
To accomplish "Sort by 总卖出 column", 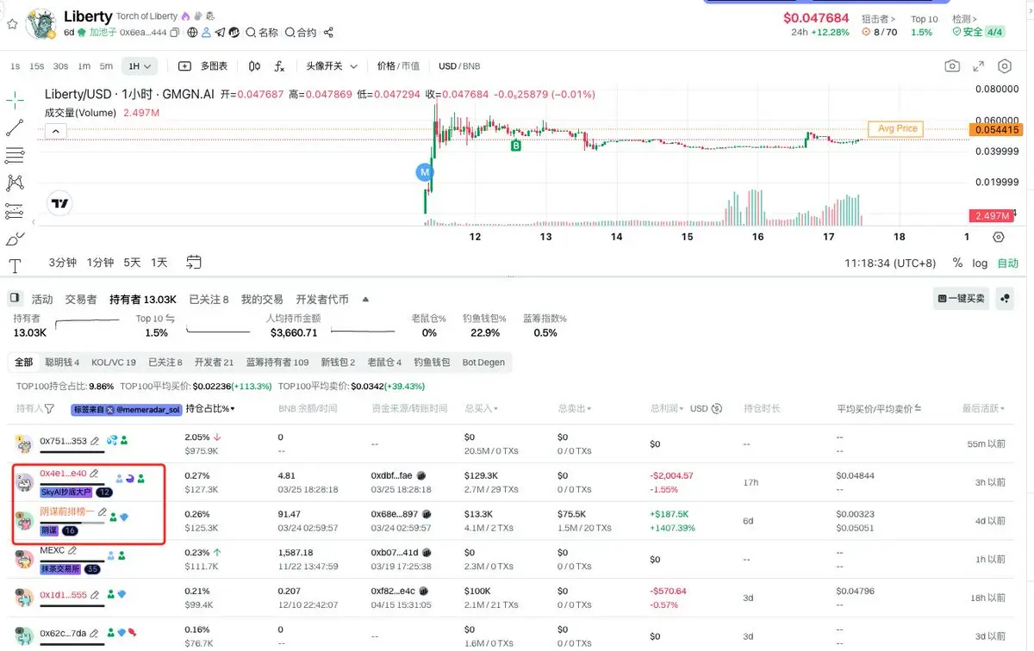I will coord(575,409).
